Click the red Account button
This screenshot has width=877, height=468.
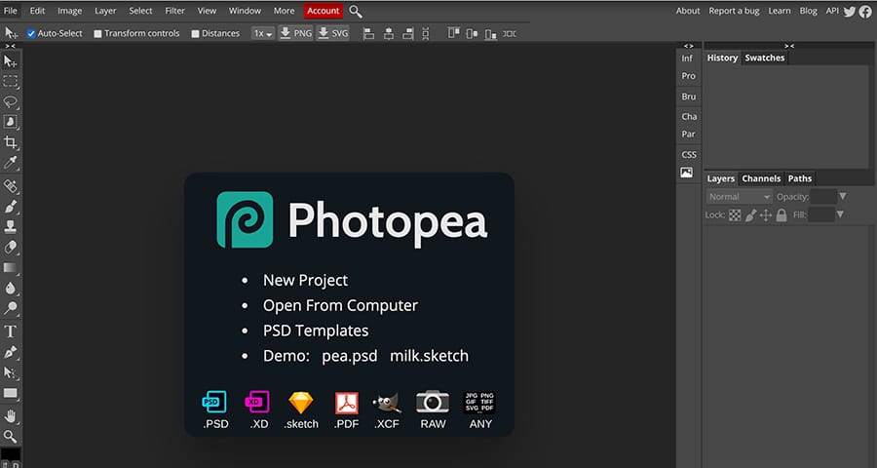click(x=324, y=11)
